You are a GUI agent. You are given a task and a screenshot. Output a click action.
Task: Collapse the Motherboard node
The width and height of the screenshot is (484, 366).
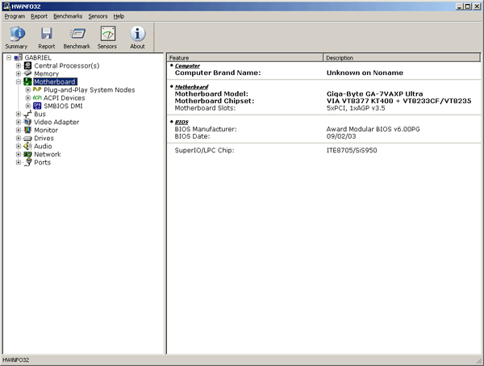[x=19, y=81]
